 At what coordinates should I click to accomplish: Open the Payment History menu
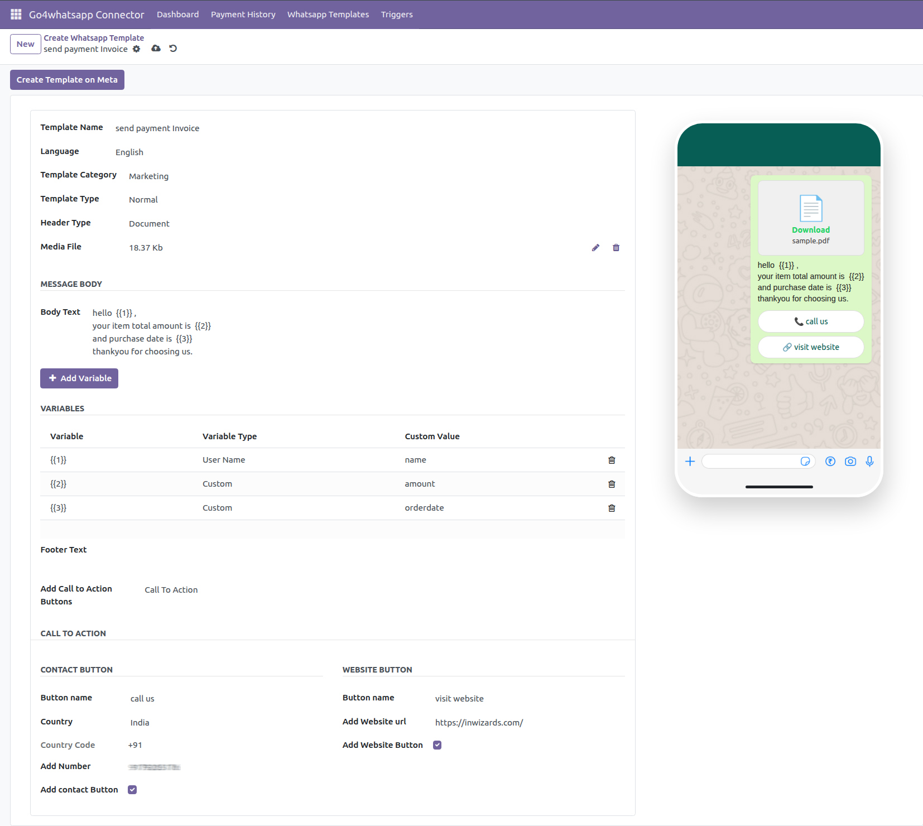click(x=243, y=15)
